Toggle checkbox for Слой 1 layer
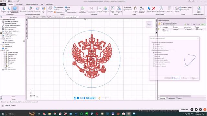207x116 pixels. [5, 64]
